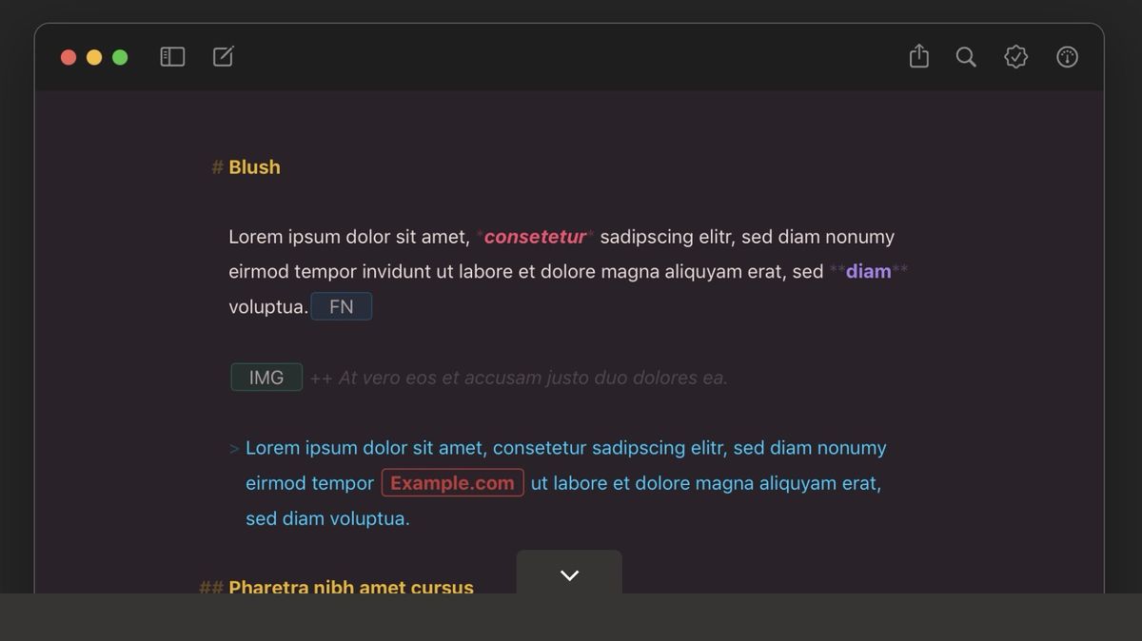Screen dimensions: 1142x641
Task: Click the checkmark badge icon
Action: [x=1016, y=57]
